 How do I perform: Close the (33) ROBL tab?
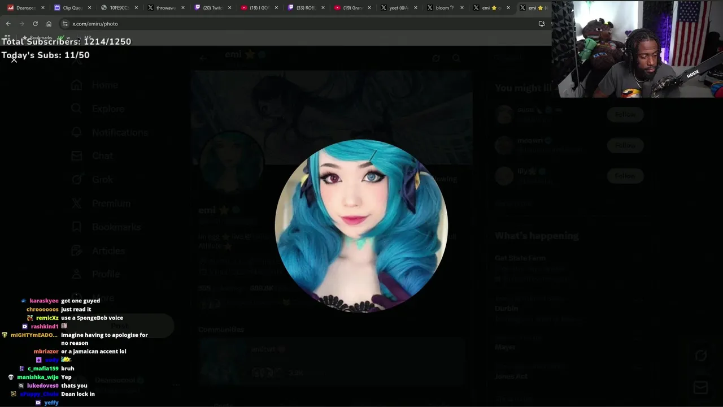coord(323,8)
